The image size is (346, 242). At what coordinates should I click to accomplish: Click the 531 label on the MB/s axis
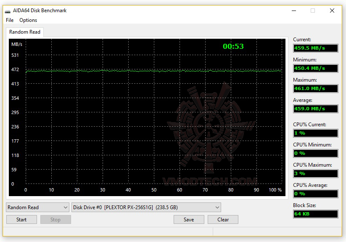(x=15, y=55)
